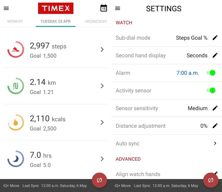Edit Distance adjustment with pencil icon

(x=215, y=126)
